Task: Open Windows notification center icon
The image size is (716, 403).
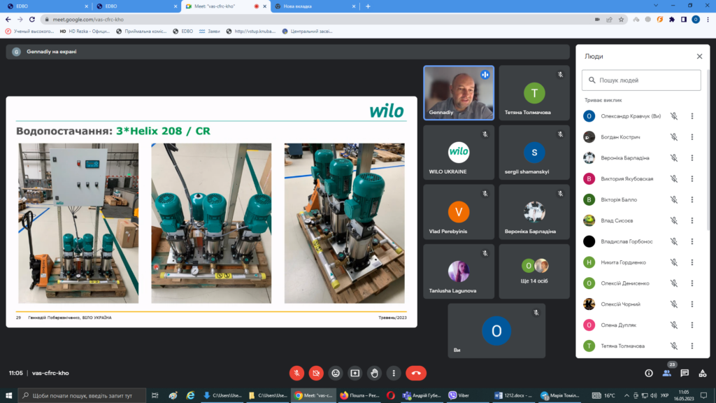Action: 704,395
